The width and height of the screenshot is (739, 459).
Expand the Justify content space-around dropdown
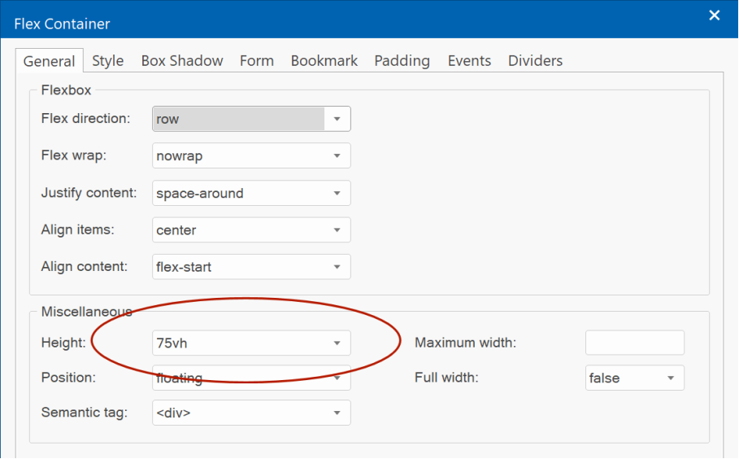click(x=251, y=193)
